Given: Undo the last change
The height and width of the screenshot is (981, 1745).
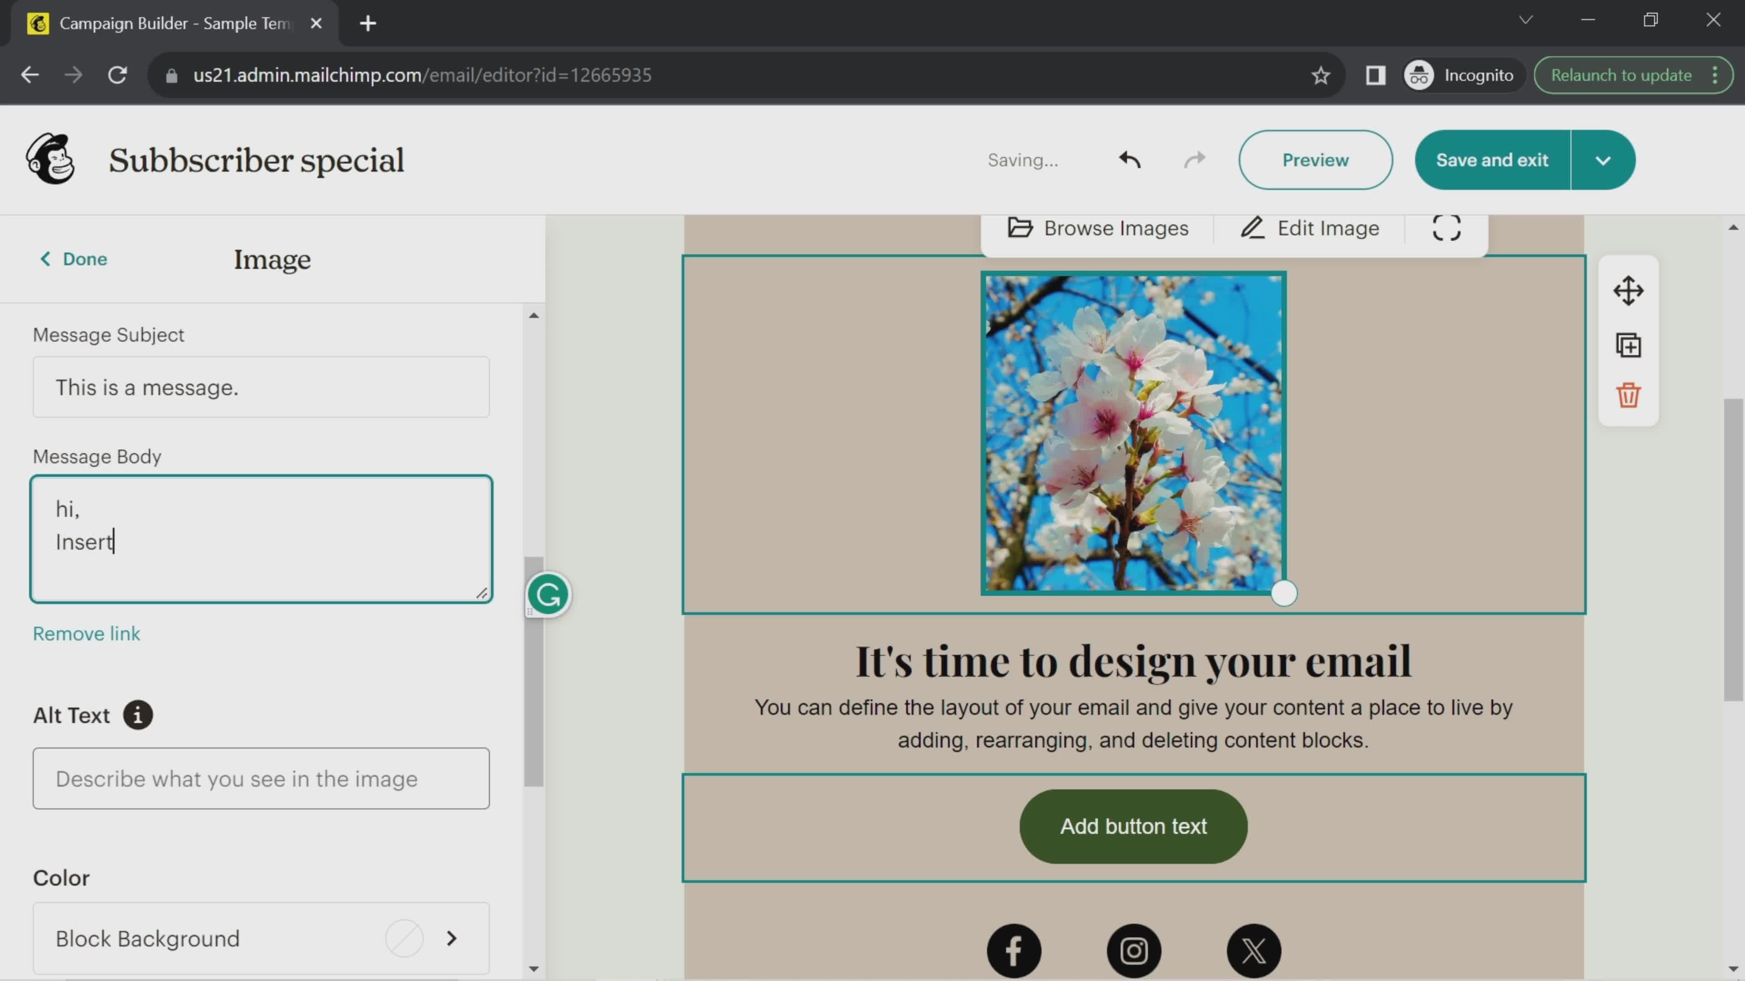Looking at the screenshot, I should [1130, 160].
